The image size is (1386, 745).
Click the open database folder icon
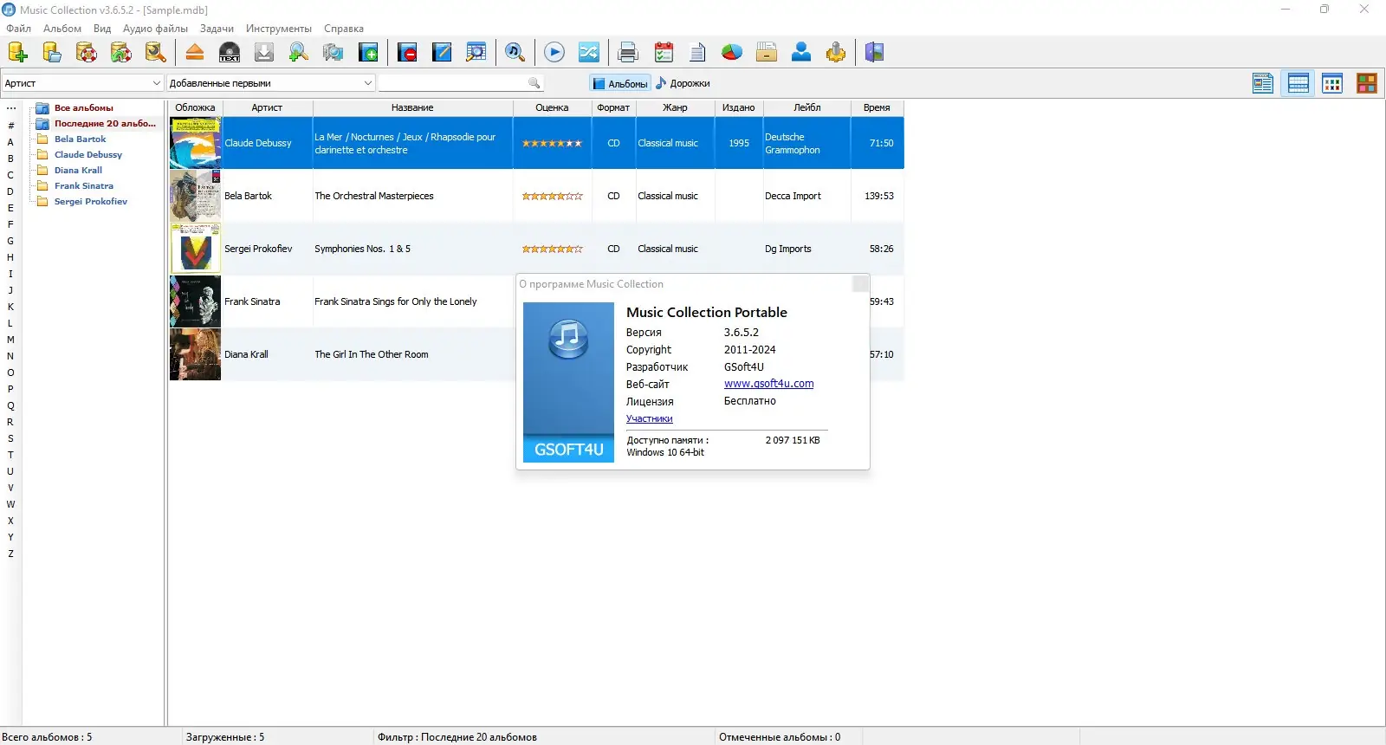[x=52, y=52]
